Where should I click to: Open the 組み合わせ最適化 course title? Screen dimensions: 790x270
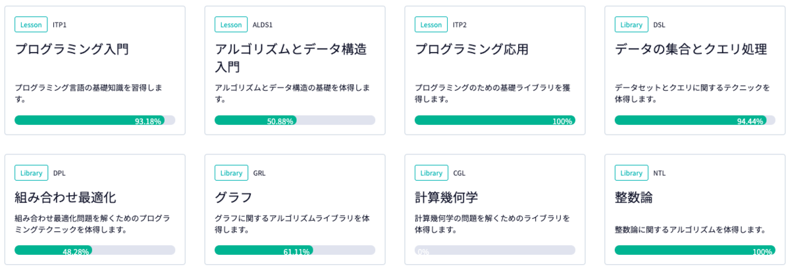[x=65, y=197]
